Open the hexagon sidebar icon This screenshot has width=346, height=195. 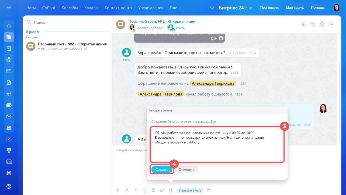(9, 60)
